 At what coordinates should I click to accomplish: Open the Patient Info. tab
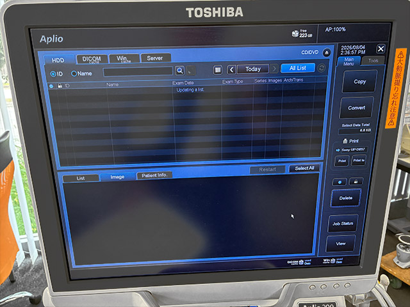coord(154,175)
